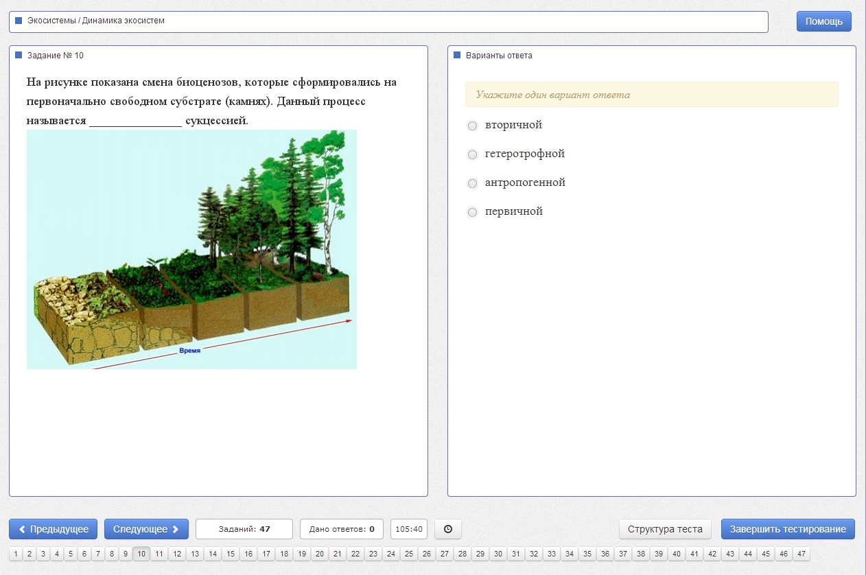The height and width of the screenshot is (575, 866).
Task: Jump to question 42
Action: [712, 554]
